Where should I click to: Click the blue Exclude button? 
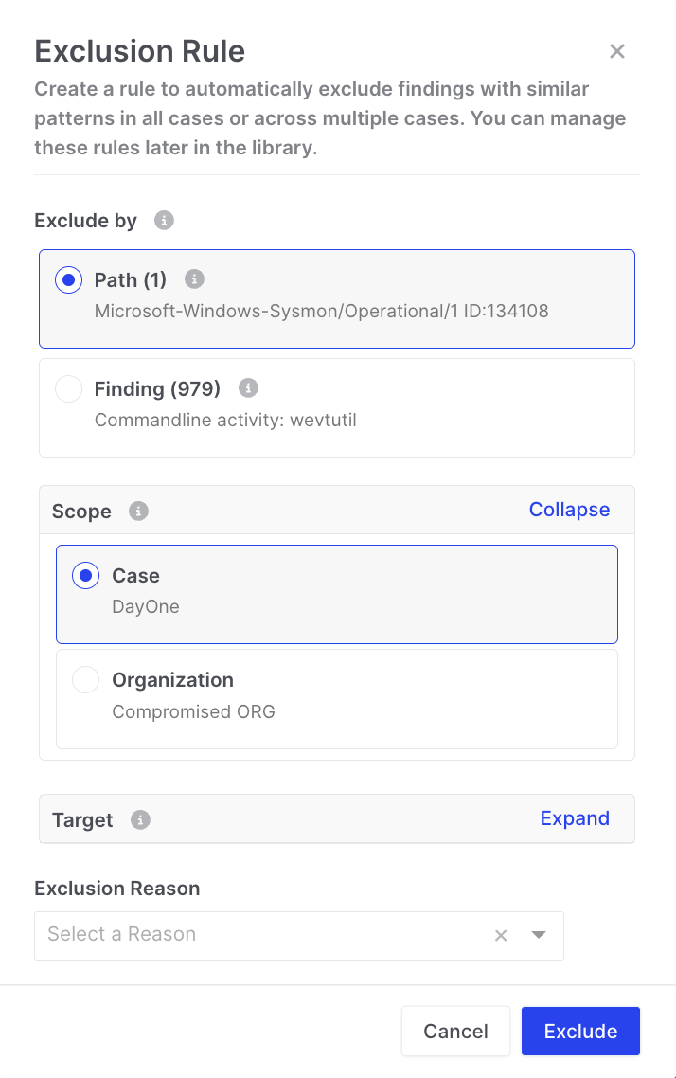580,1032
